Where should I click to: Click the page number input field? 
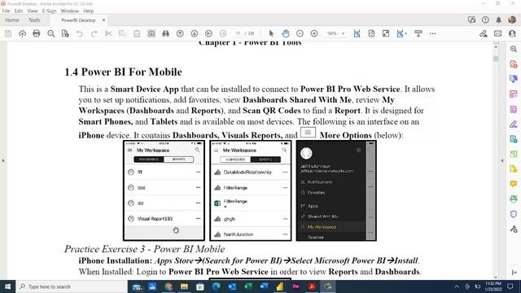coord(238,33)
